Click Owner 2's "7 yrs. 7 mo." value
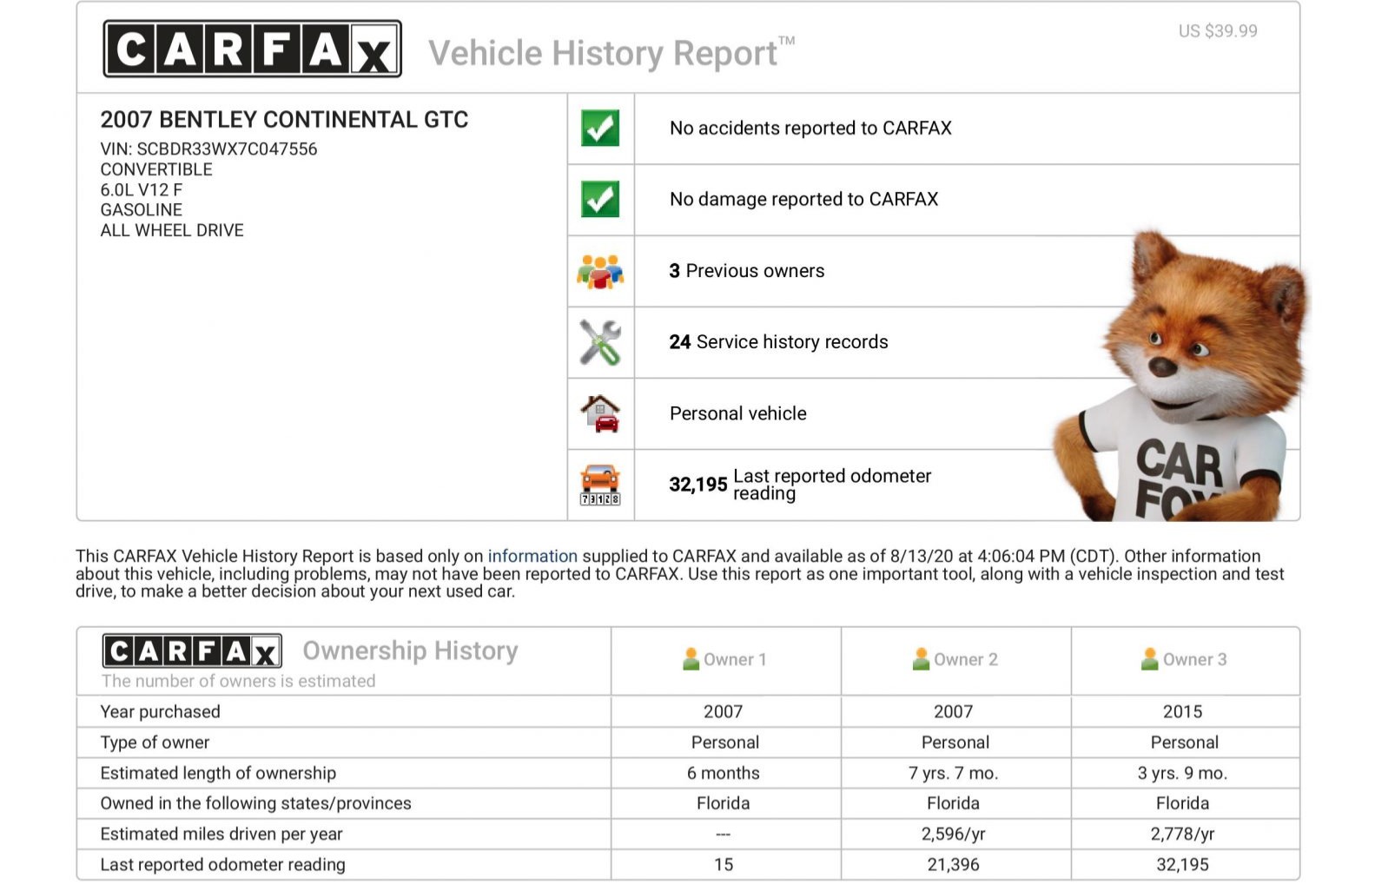The height and width of the screenshot is (885, 1375). coord(953,773)
